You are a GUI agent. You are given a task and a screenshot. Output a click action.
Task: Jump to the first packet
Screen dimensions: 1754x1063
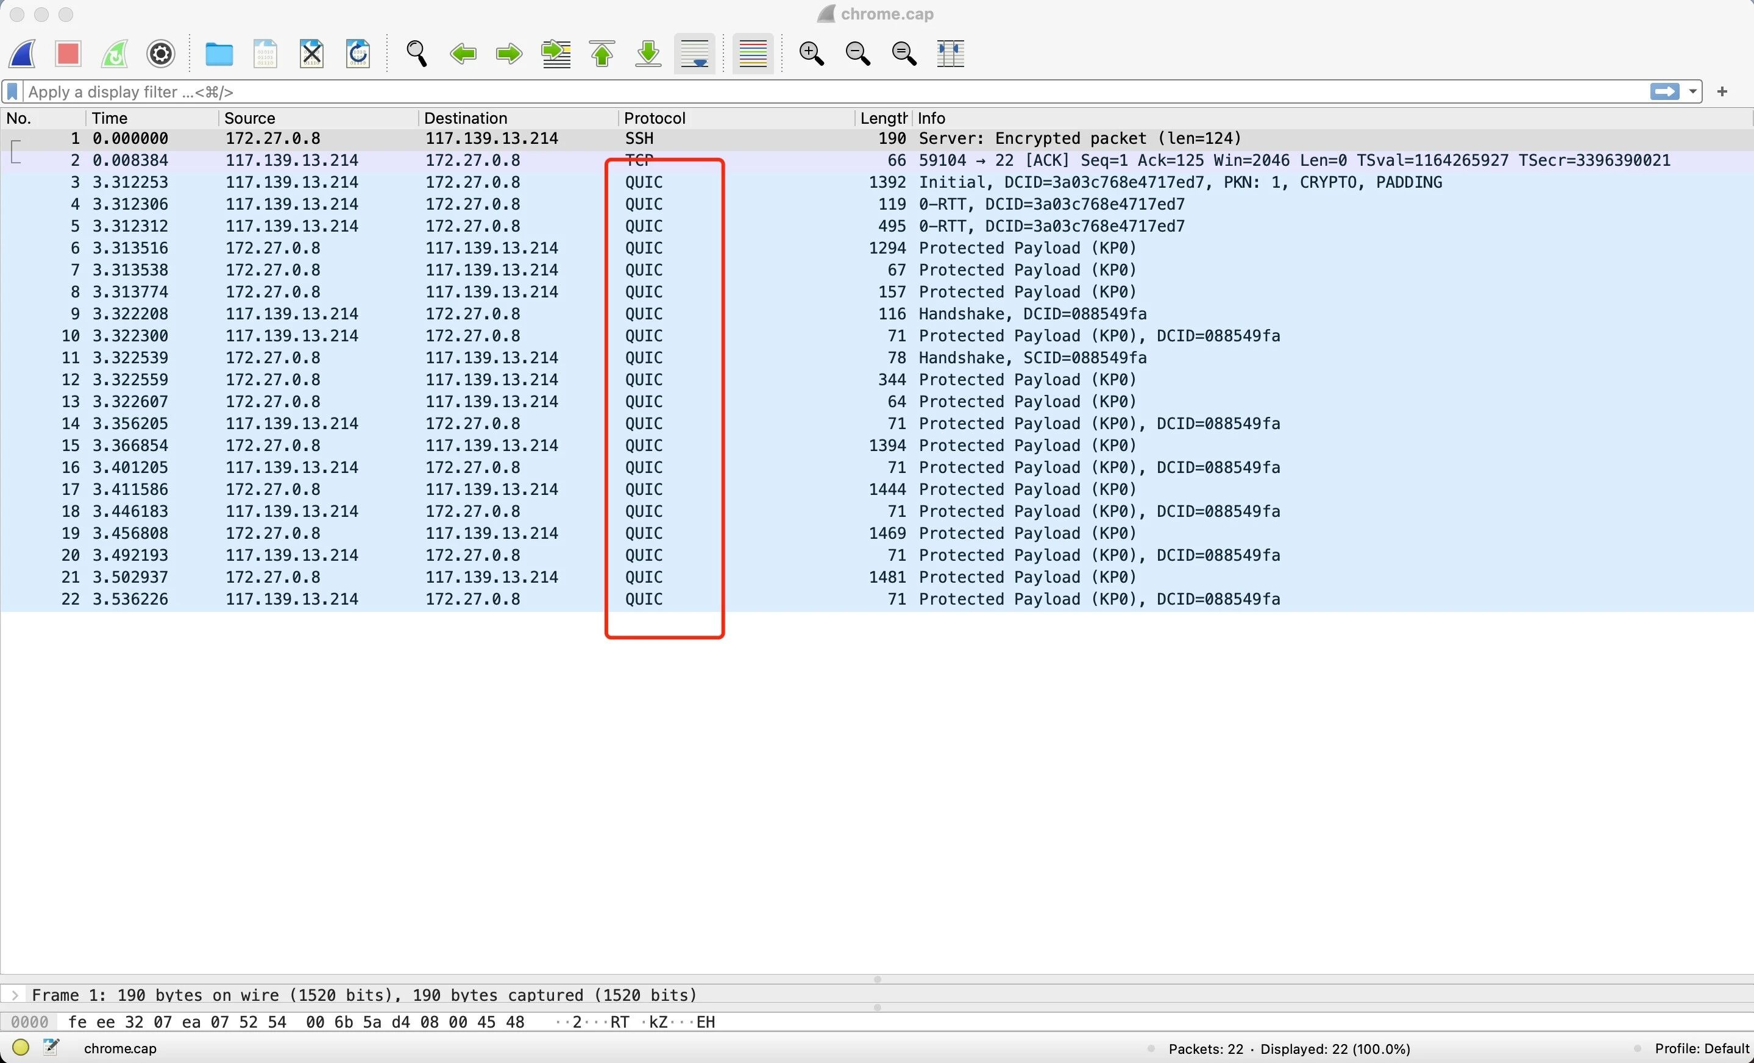(602, 54)
